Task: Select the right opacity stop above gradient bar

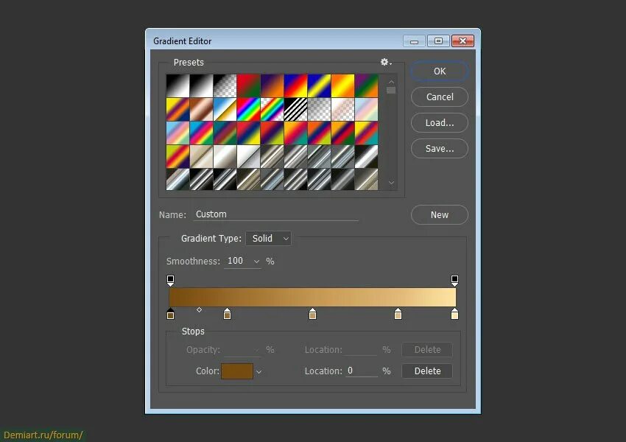Action: point(454,280)
